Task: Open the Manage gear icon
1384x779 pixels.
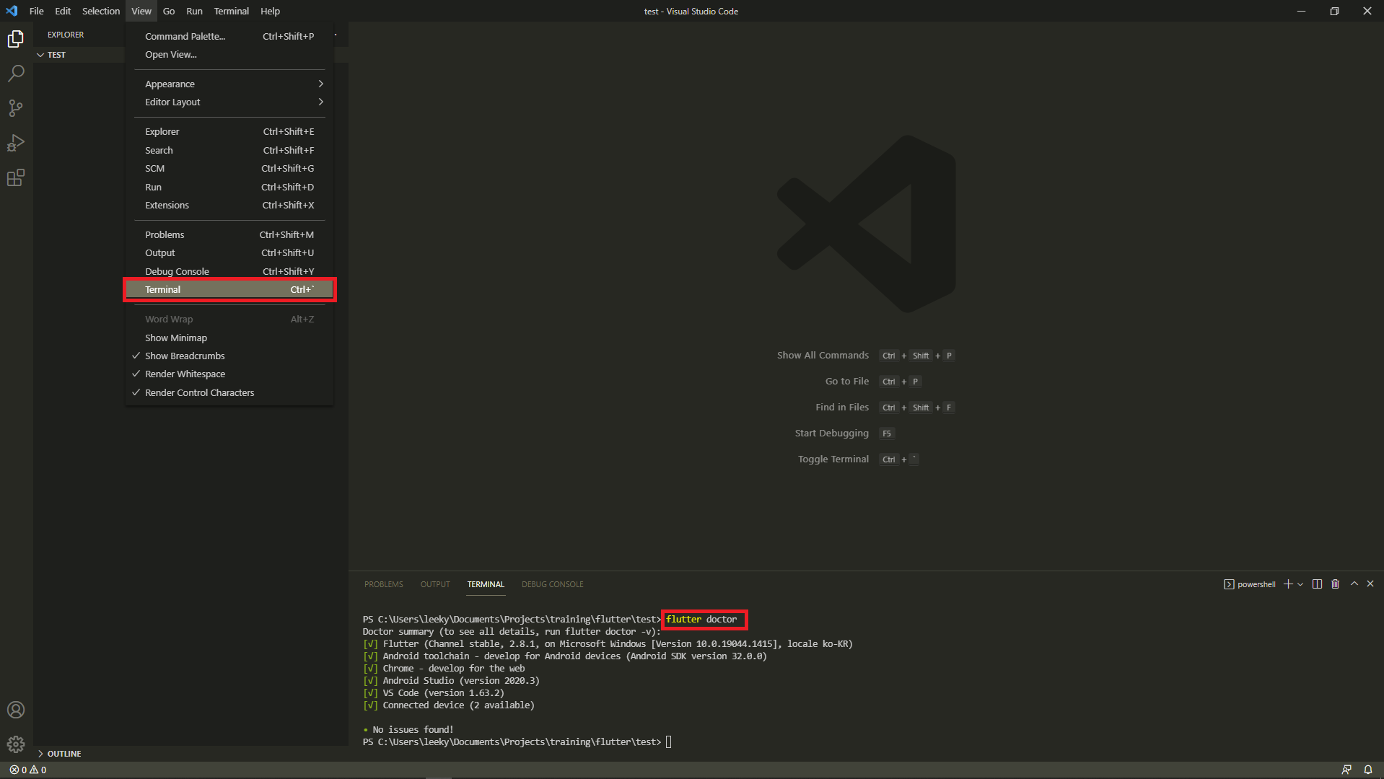Action: [16, 744]
